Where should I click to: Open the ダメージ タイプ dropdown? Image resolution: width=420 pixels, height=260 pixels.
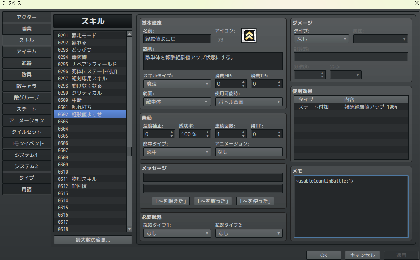click(321, 39)
